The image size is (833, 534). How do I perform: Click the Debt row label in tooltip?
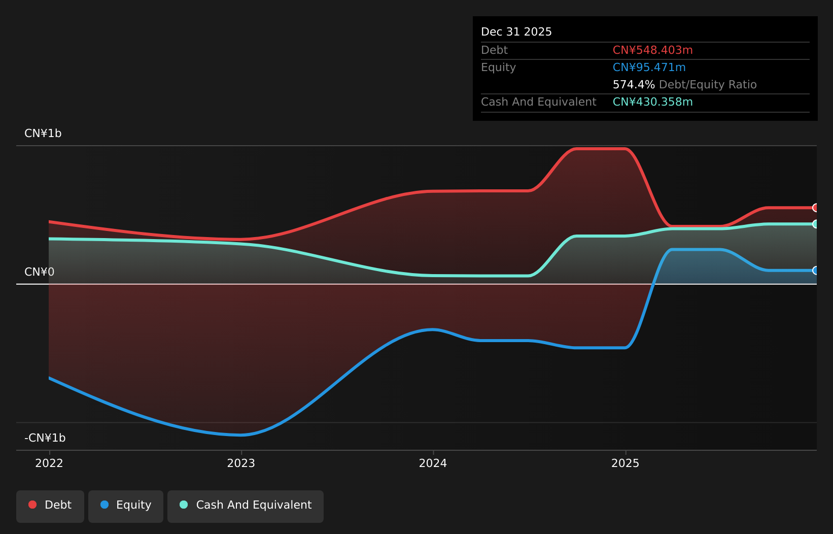pyautogui.click(x=494, y=50)
